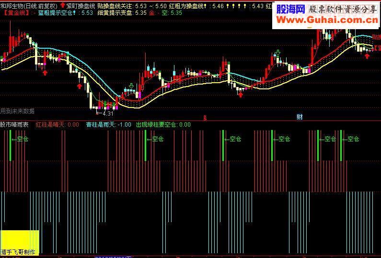Click the 红粗为操盘线 label

pyautogui.click(x=186, y=6)
